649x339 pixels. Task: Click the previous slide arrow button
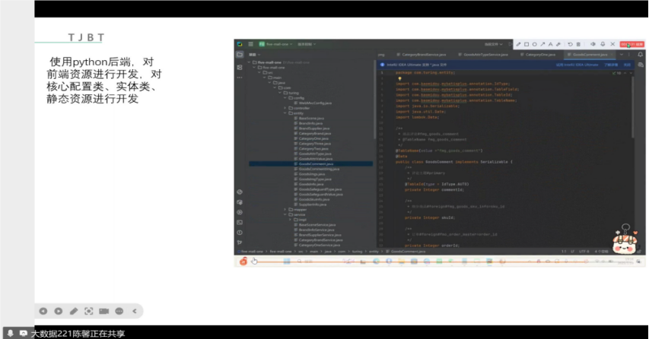pyautogui.click(x=43, y=311)
